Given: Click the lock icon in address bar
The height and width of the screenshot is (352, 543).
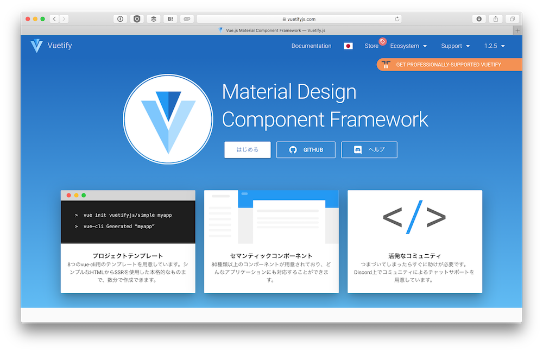Looking at the screenshot, I should coord(284,19).
